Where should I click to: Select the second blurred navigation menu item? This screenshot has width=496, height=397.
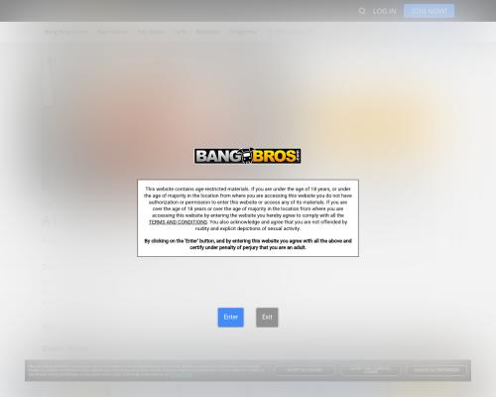coord(112,32)
